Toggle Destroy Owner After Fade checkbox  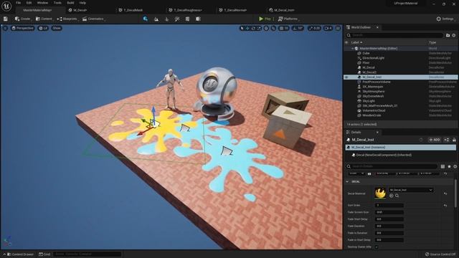tap(377, 247)
